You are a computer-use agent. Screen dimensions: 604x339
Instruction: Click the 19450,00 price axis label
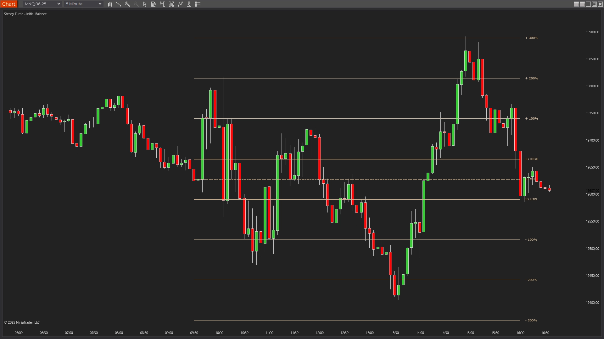pyautogui.click(x=592, y=276)
